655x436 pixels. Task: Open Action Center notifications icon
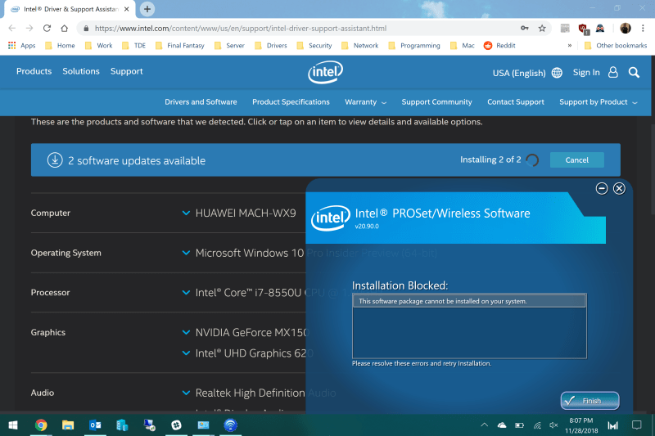[637, 425]
